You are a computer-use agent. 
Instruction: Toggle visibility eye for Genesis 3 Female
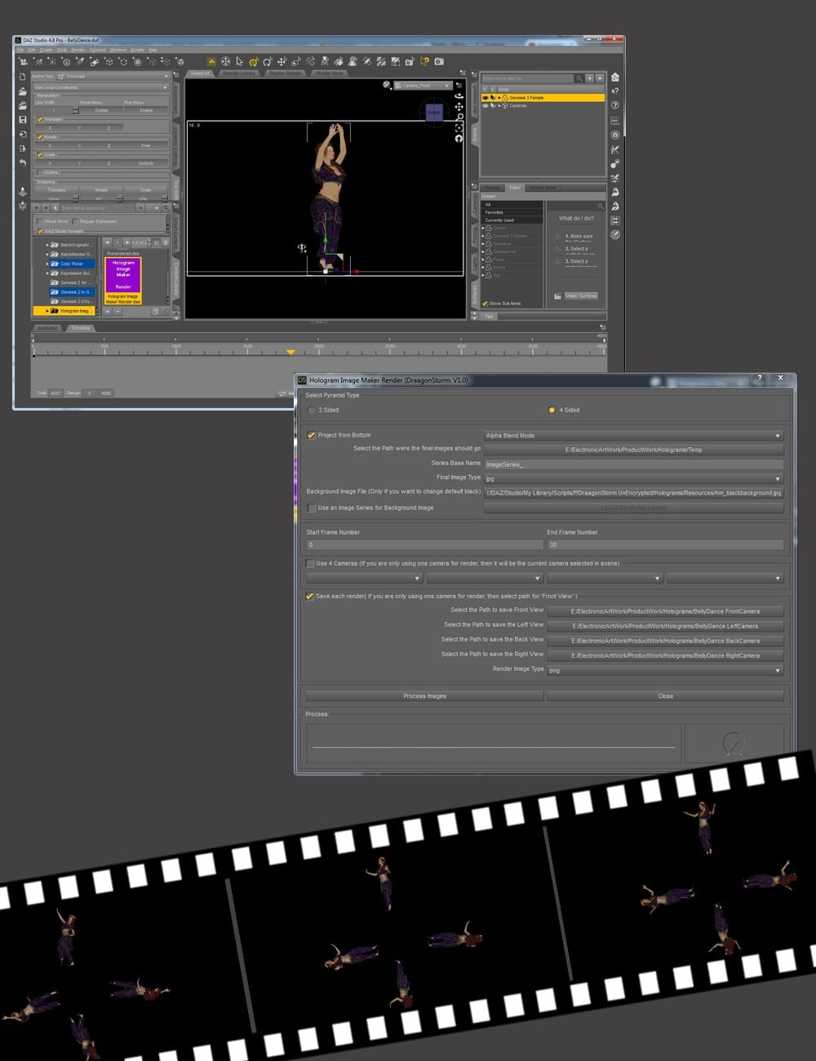[x=486, y=97]
